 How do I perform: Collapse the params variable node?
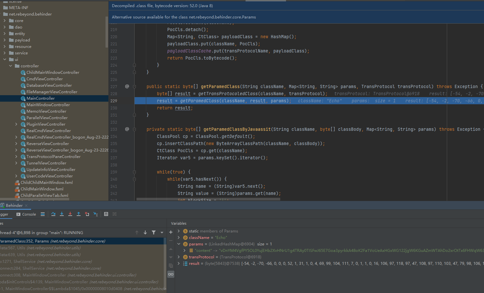tap(179, 244)
